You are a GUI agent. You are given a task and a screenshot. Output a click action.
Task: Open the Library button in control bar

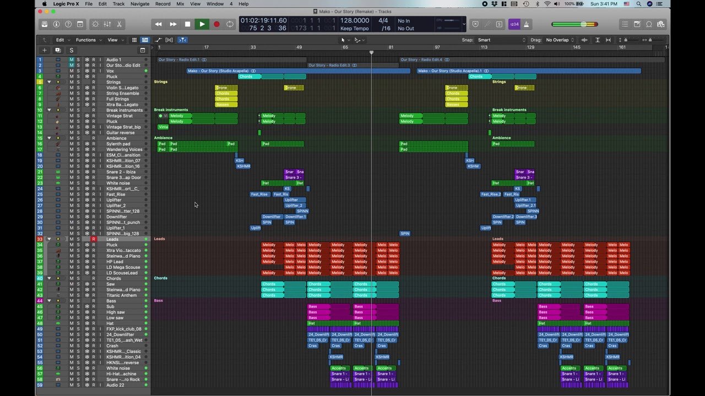pos(44,24)
